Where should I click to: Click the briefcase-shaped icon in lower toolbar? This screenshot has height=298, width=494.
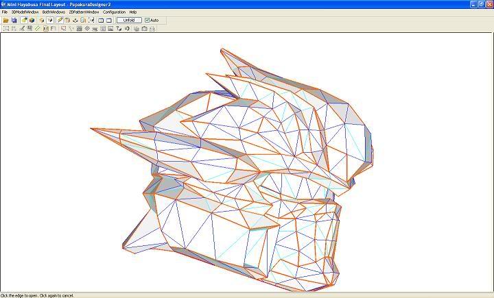(145, 29)
